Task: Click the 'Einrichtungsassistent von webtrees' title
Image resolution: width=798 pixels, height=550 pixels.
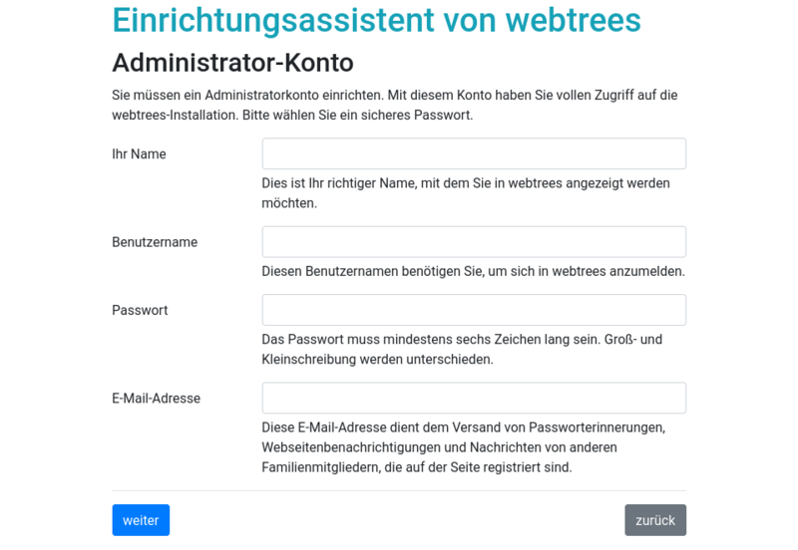Action: point(376,20)
